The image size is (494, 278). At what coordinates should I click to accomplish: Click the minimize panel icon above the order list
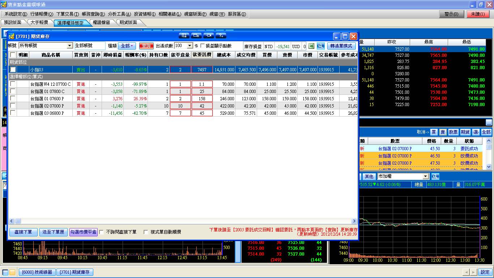pos(489,122)
